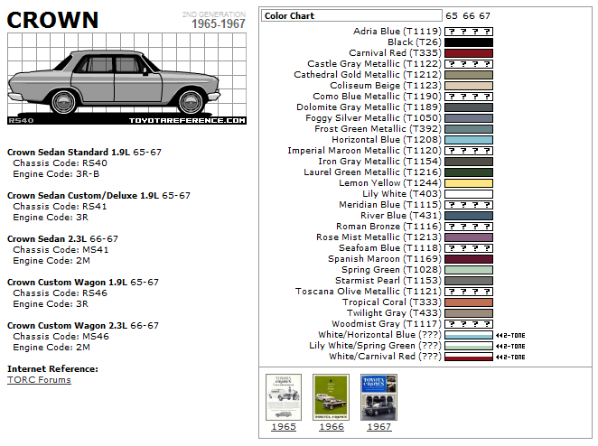Select the Twilight Gray (T433) swatch
598x446 pixels.
pyautogui.click(x=469, y=313)
